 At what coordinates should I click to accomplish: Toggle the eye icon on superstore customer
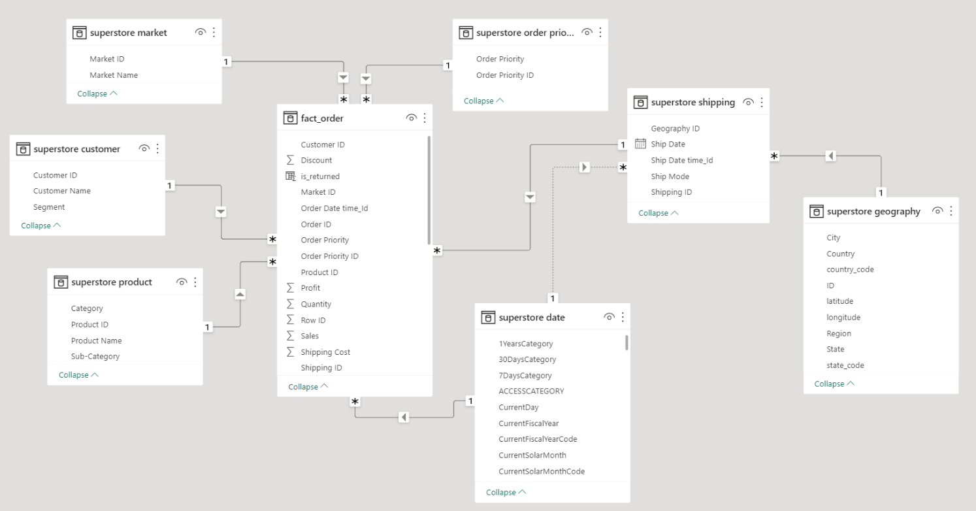(x=144, y=148)
